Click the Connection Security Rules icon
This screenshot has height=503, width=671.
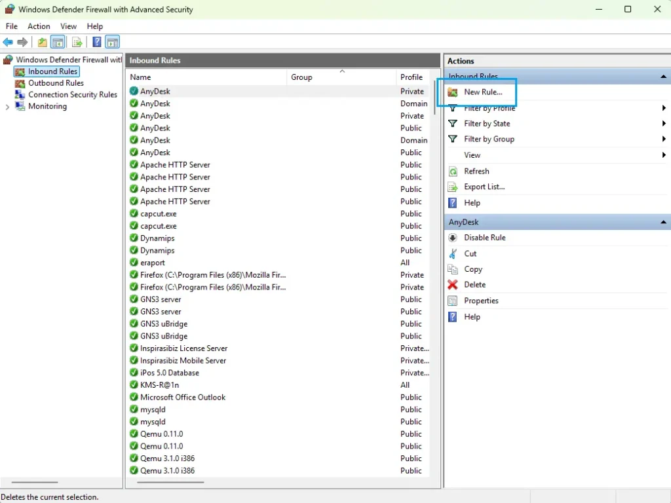20,94
